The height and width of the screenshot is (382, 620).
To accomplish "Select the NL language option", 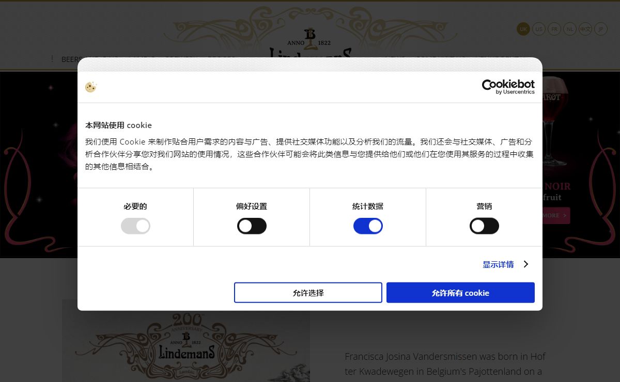I will 570,29.
